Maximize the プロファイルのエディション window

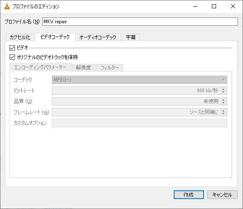(214, 6)
